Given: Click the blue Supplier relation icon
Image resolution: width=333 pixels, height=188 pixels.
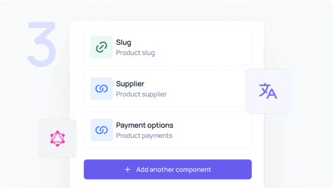Looking at the screenshot, I should click(x=102, y=88).
